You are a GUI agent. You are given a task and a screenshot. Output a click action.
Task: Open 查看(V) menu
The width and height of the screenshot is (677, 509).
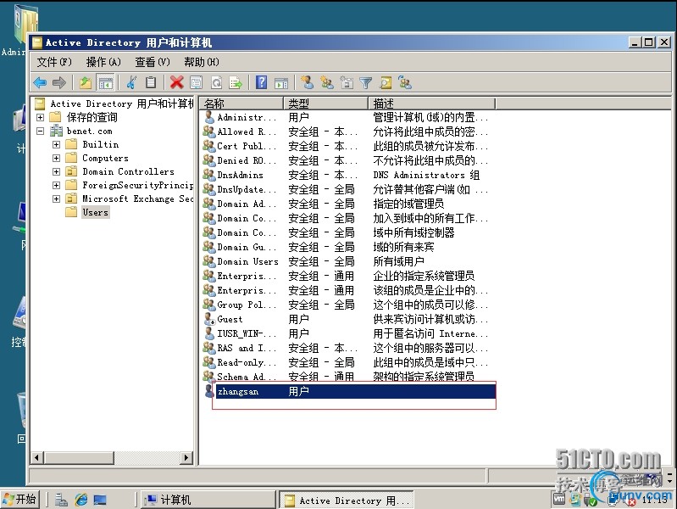[x=153, y=62]
